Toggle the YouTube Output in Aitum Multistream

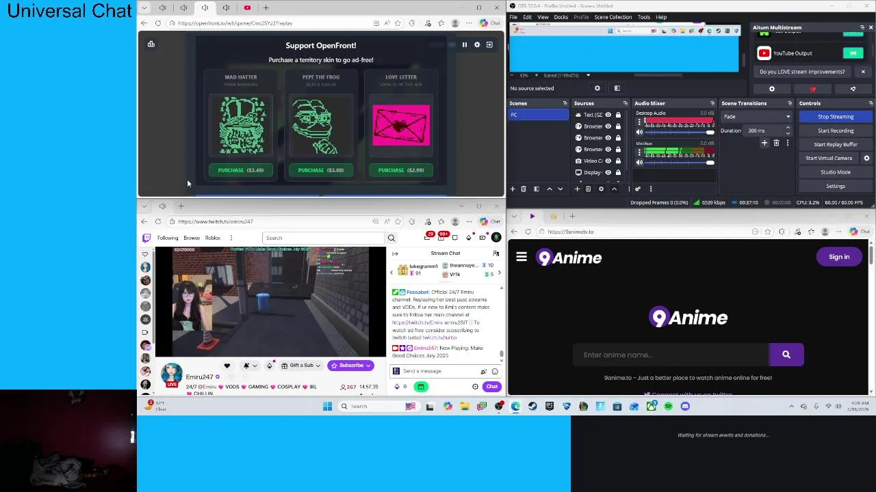pos(853,53)
